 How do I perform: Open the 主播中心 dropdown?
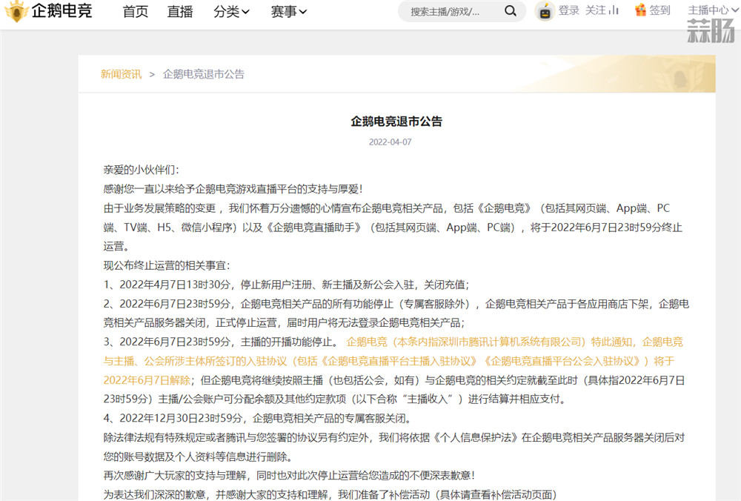pyautogui.click(x=714, y=10)
